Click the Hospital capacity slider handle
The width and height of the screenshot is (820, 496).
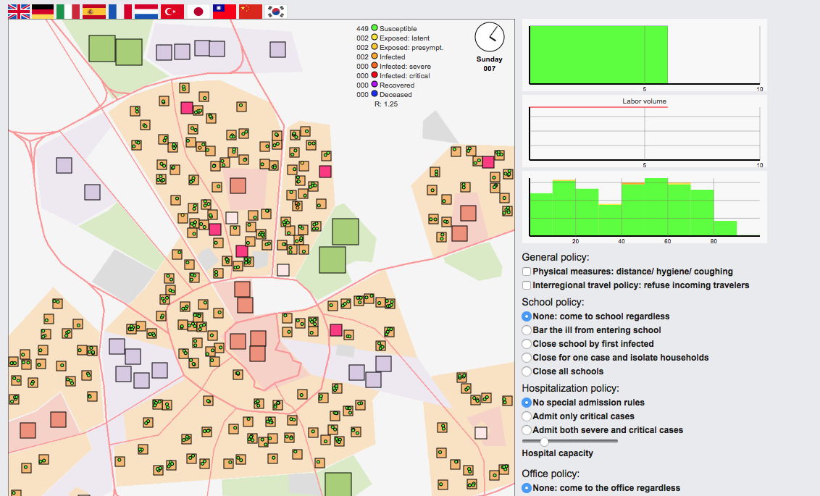pyautogui.click(x=544, y=441)
